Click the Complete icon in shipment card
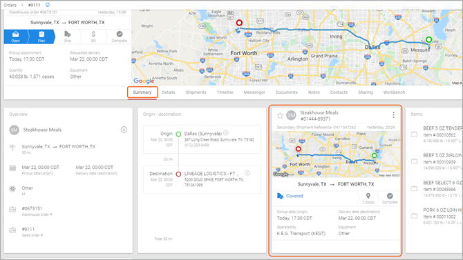 pos(390,196)
